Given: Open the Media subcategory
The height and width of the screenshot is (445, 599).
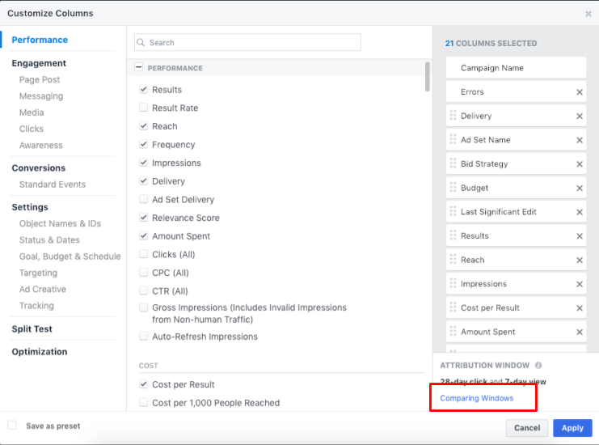Looking at the screenshot, I should pos(32,112).
